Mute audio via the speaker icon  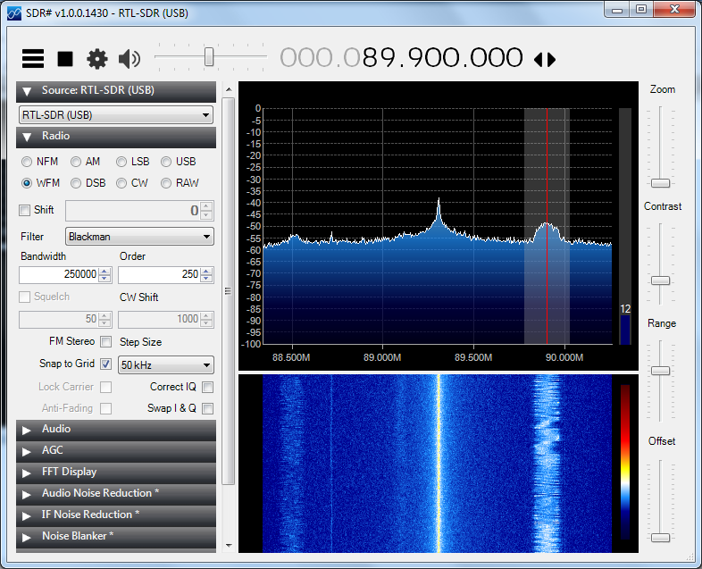point(130,59)
